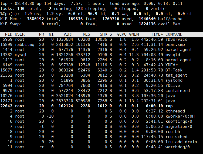Click java command of PID 12471
Viewport: 203px width, 154px height.
(170, 101)
